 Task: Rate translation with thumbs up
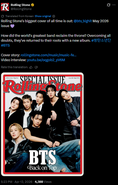click(x=31, y=67)
